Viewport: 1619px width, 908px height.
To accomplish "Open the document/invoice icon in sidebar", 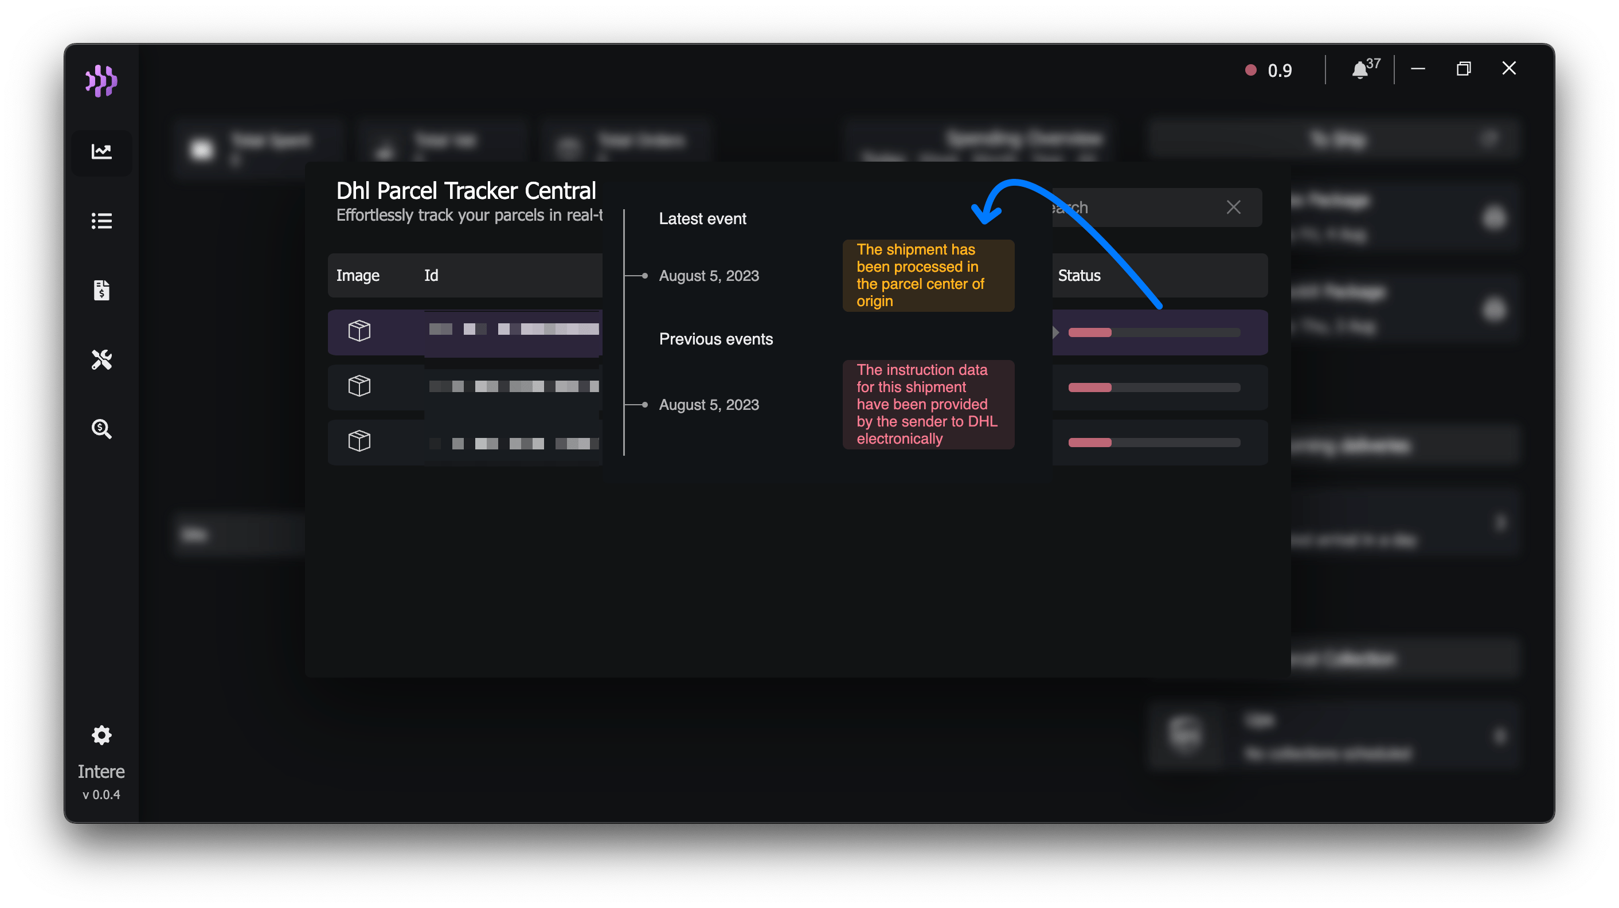I will click(102, 290).
